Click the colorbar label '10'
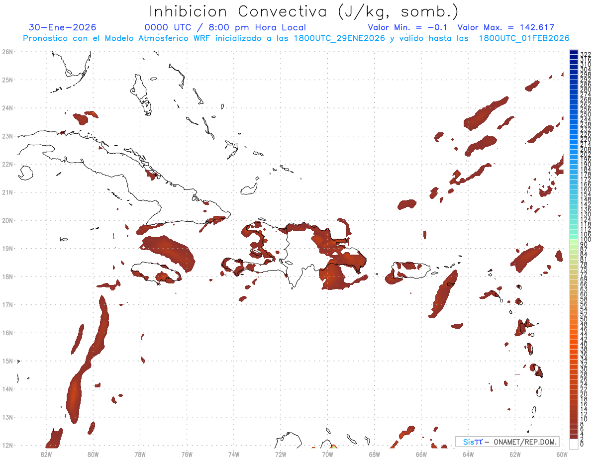The width and height of the screenshot is (597, 461). tap(584, 419)
